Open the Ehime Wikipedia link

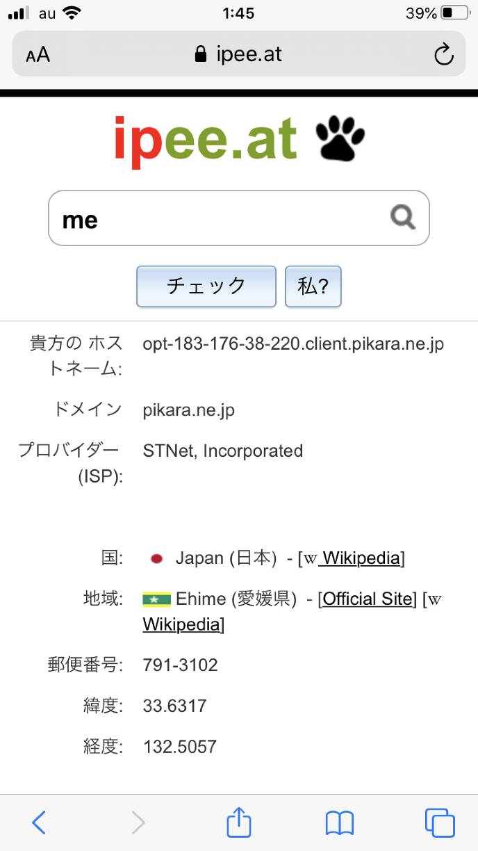(182, 624)
